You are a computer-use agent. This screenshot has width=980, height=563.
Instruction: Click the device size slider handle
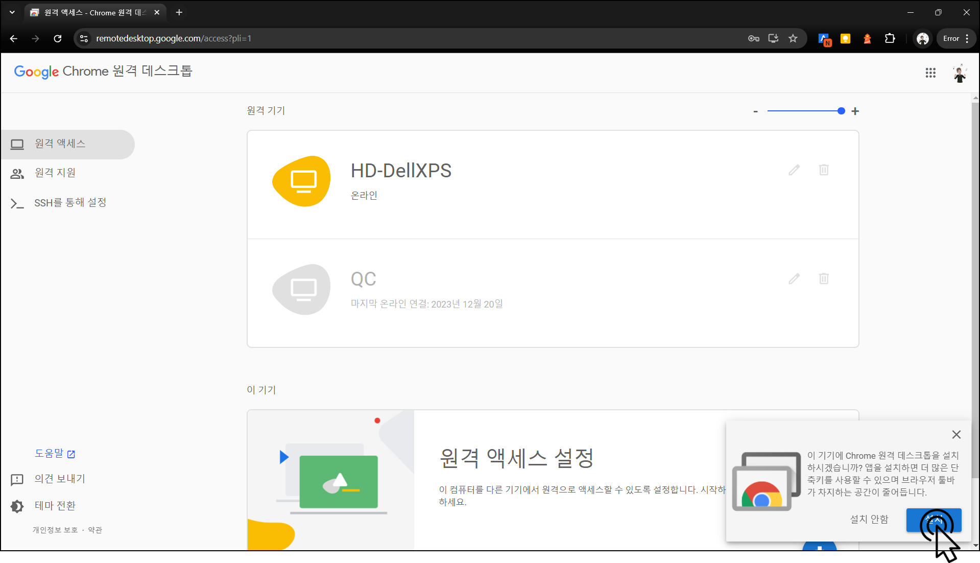[841, 111]
